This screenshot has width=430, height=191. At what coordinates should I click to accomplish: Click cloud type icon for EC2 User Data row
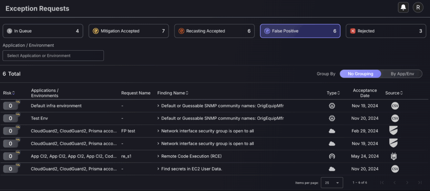[x=332, y=169]
